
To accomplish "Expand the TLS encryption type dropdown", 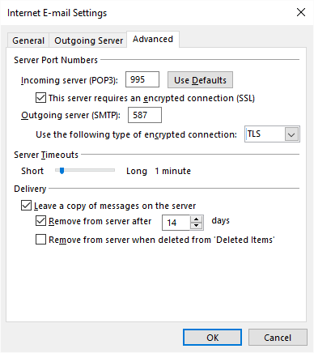I will [272, 134].
